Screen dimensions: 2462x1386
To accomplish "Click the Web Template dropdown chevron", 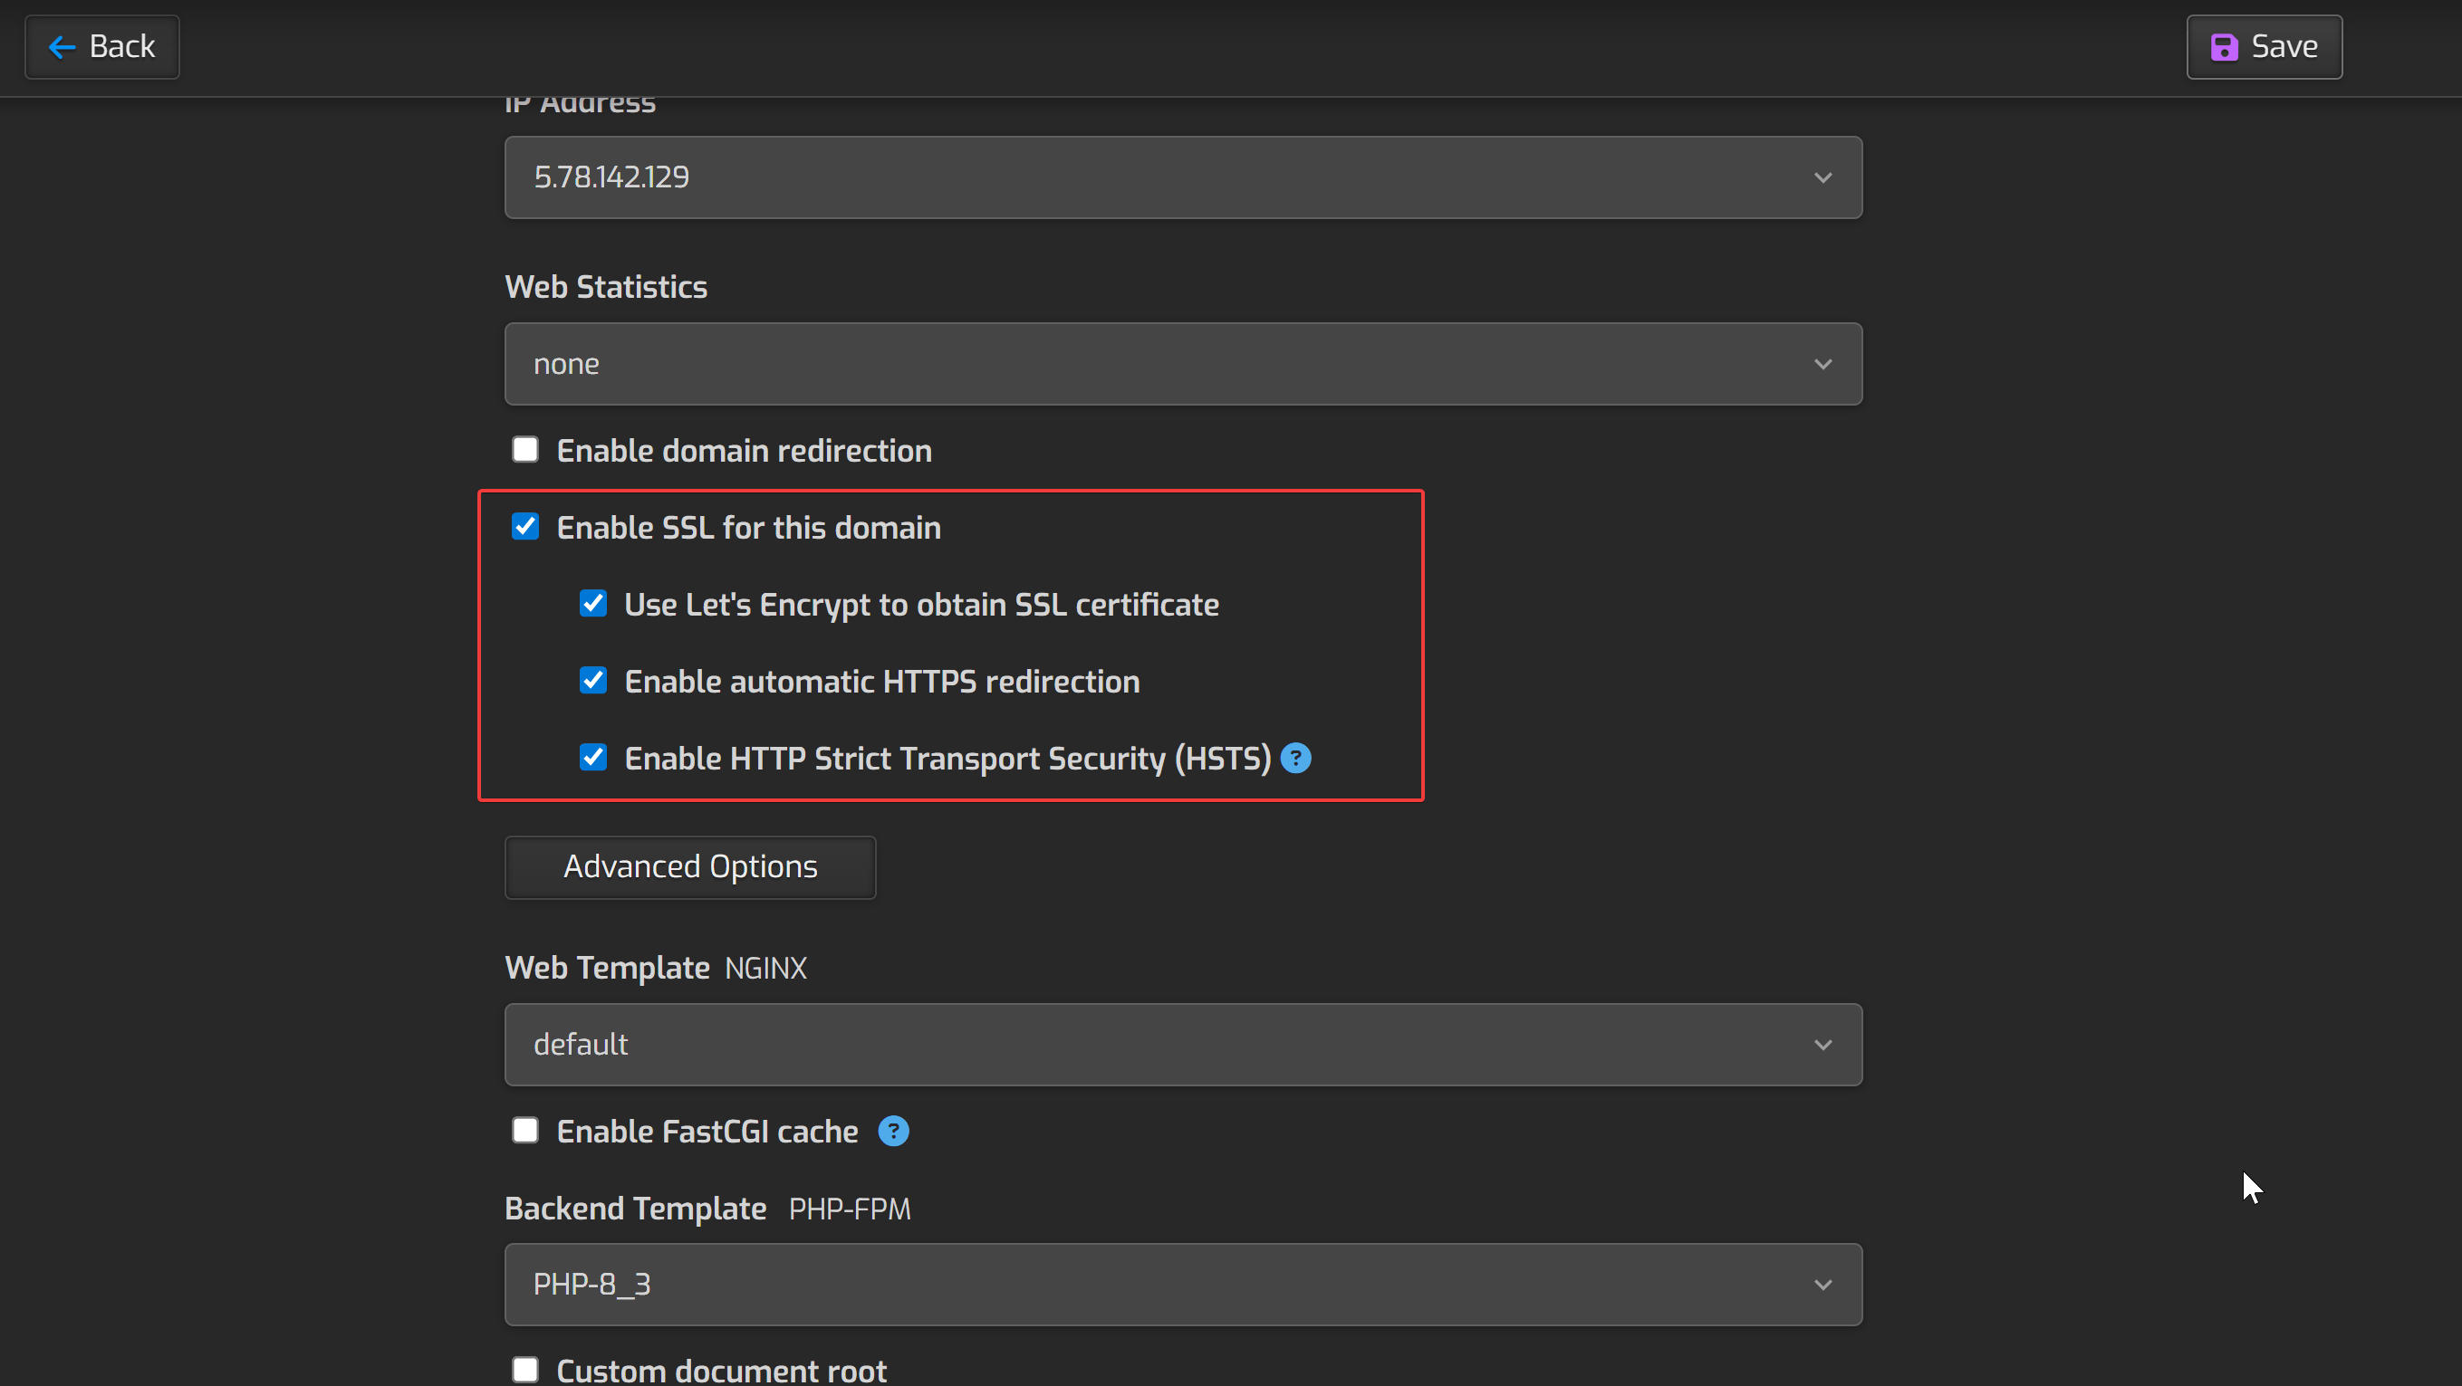I will pos(1822,1045).
